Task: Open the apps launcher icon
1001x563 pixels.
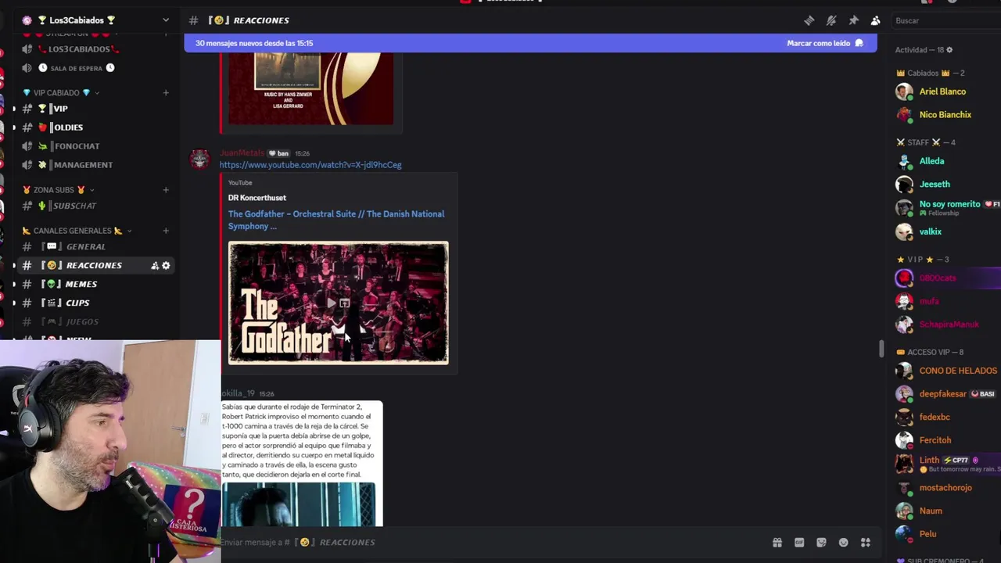Action: coord(866,543)
